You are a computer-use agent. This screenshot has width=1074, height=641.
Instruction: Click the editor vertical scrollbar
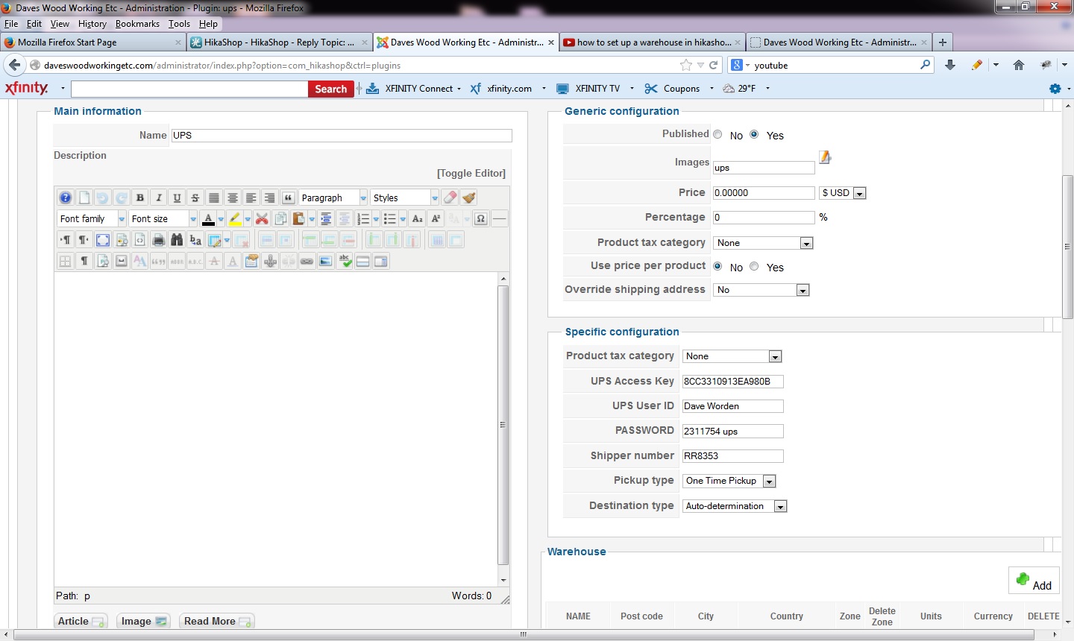point(503,425)
